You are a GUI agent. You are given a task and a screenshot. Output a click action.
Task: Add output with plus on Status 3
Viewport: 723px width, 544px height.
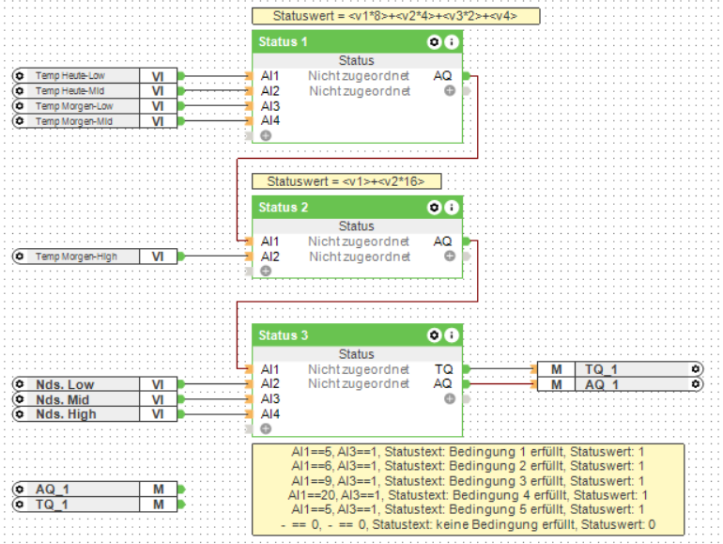point(450,398)
